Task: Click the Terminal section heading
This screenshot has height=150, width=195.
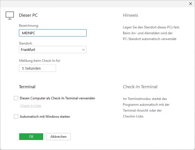Action: pos(27,87)
